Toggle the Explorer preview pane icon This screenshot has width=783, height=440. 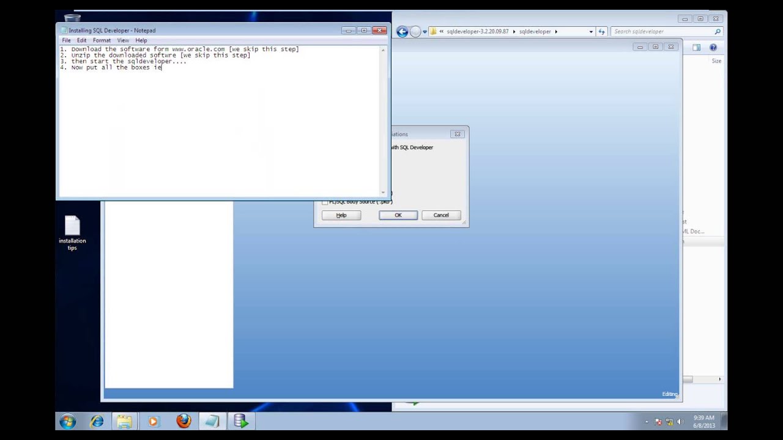coord(696,47)
